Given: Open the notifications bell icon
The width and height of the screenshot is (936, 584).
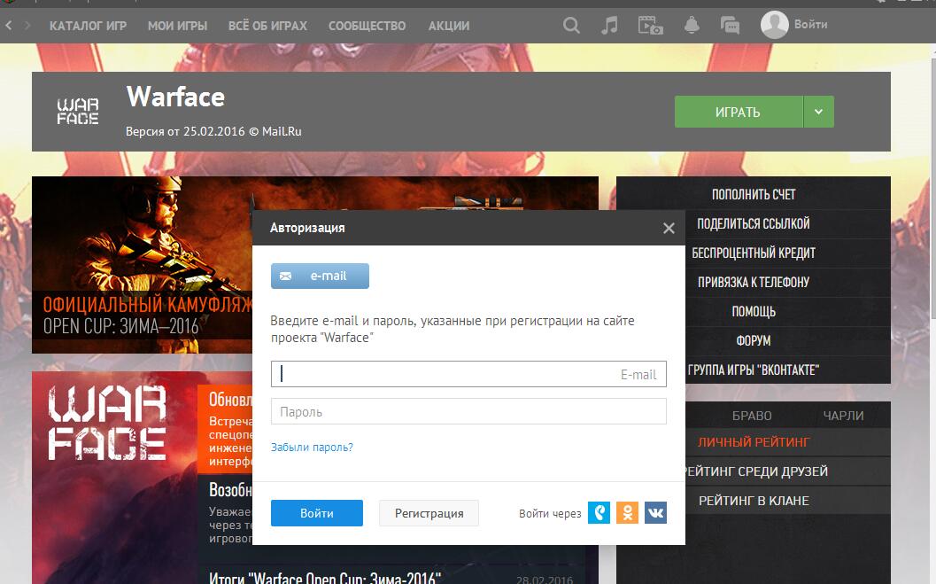Looking at the screenshot, I should click(x=692, y=25).
